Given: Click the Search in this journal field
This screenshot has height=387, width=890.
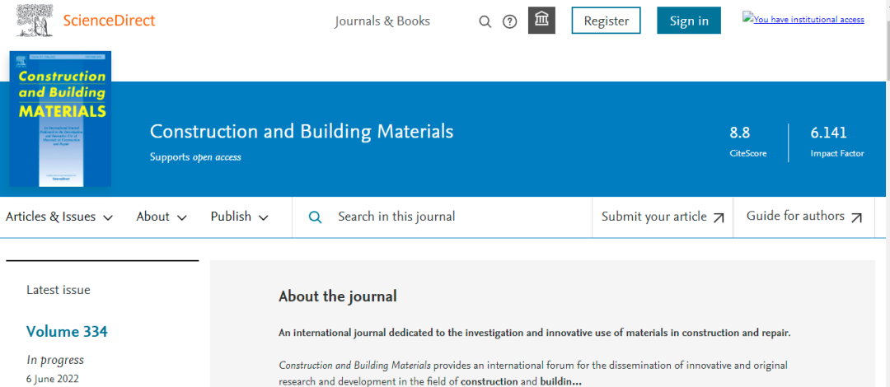Looking at the screenshot, I should coord(453,217).
